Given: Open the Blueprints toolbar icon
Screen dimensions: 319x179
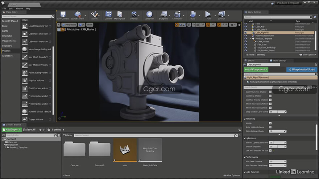Looking at the screenshot, I should [x=163, y=14].
